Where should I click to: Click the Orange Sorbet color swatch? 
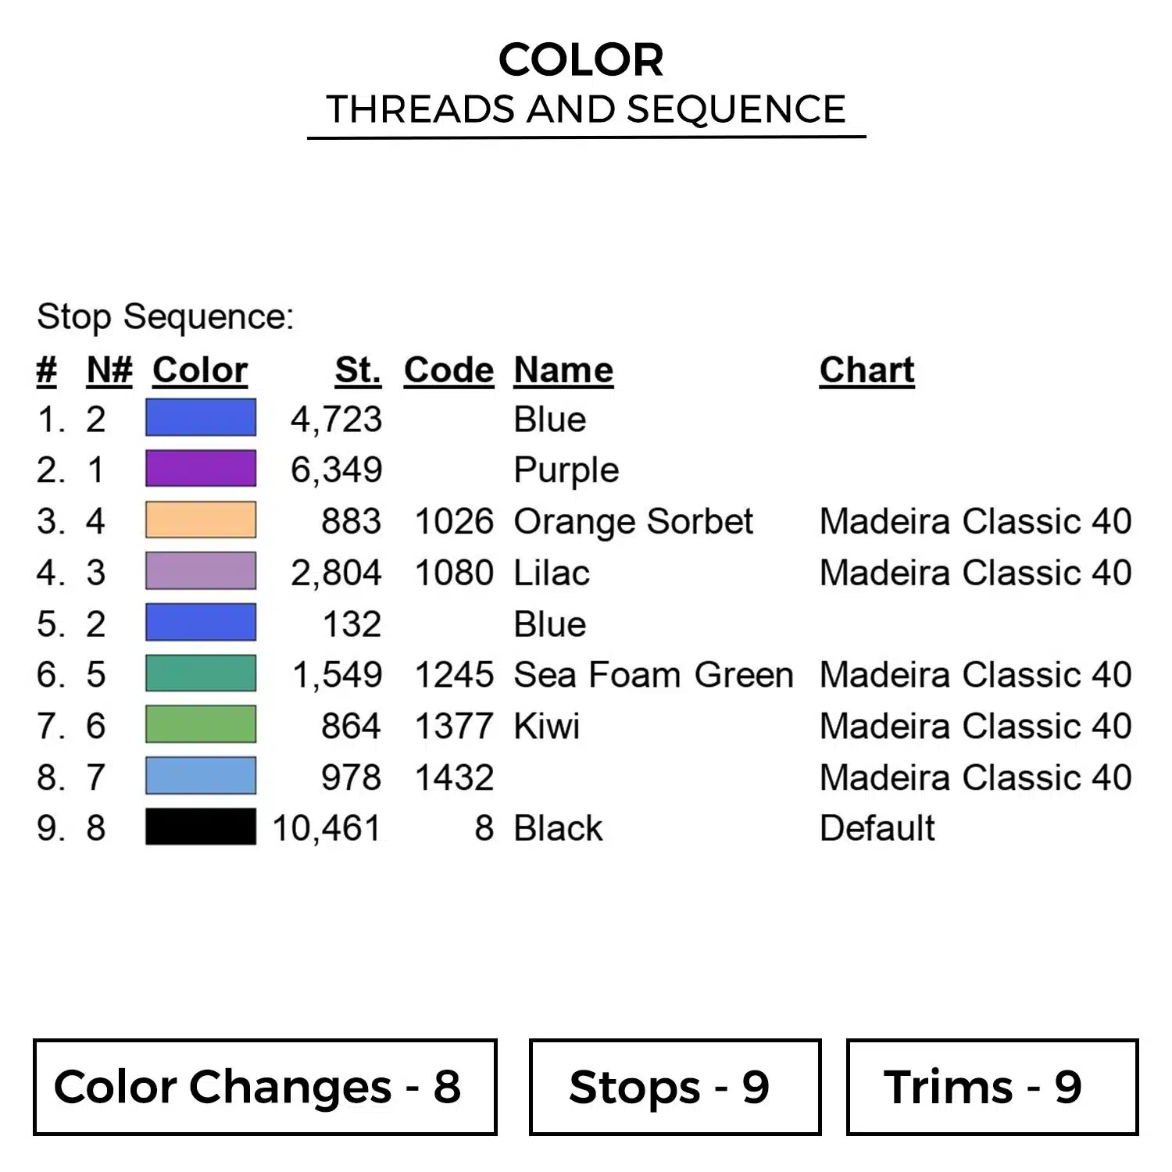tap(201, 520)
